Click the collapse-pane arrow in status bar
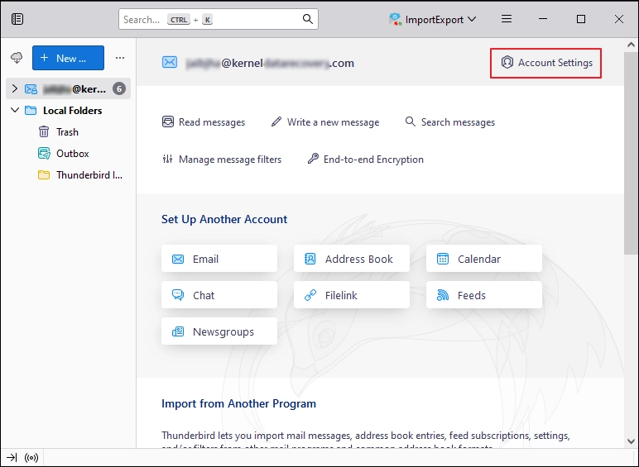The image size is (639, 467). coord(12,458)
